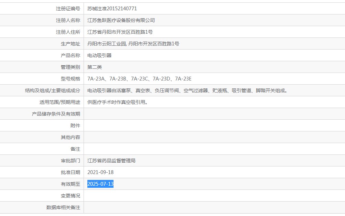Click the 注册人名称 label
The width and height of the screenshot is (345, 216).
(68, 20)
